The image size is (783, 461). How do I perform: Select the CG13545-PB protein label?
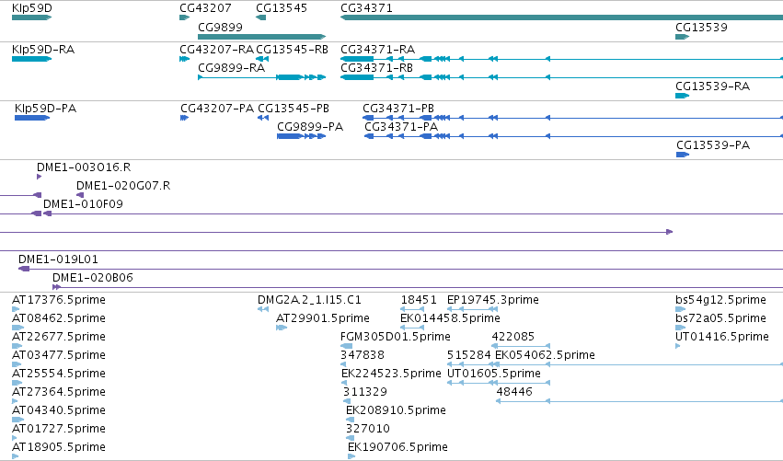click(x=294, y=109)
